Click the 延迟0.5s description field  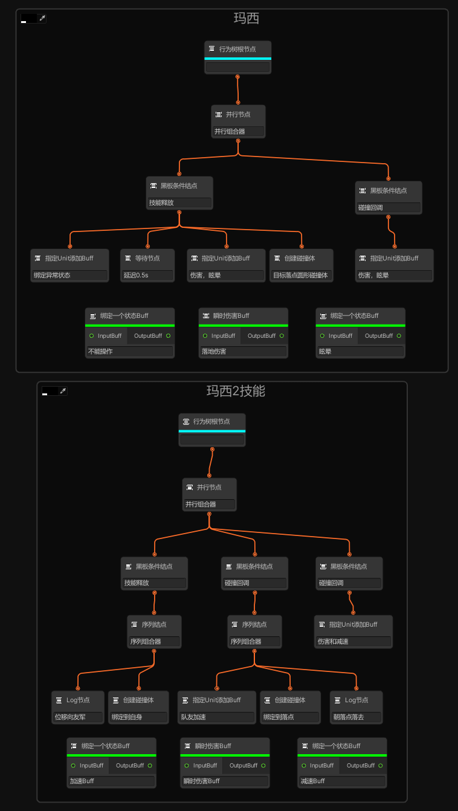click(x=147, y=275)
